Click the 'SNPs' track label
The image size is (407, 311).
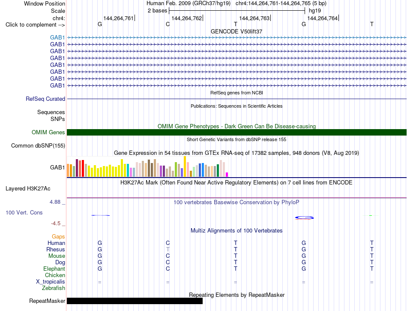pos(58,119)
